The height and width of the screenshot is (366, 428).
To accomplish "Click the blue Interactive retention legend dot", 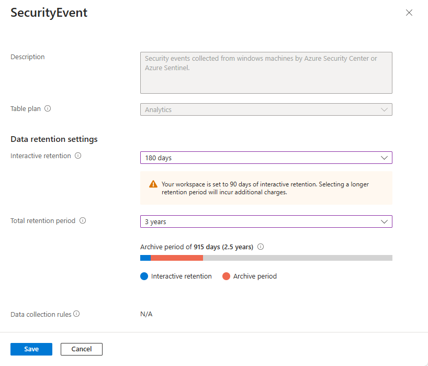I will tap(144, 276).
